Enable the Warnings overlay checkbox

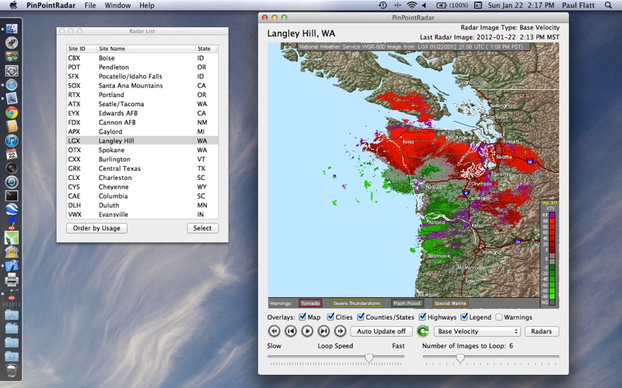tap(499, 317)
